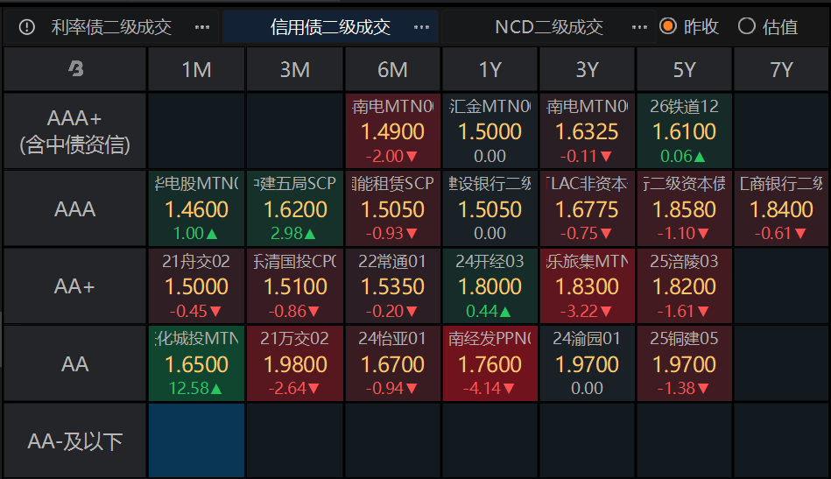Open more options beside NCD二级成交
The width and height of the screenshot is (831, 479).
640,27
